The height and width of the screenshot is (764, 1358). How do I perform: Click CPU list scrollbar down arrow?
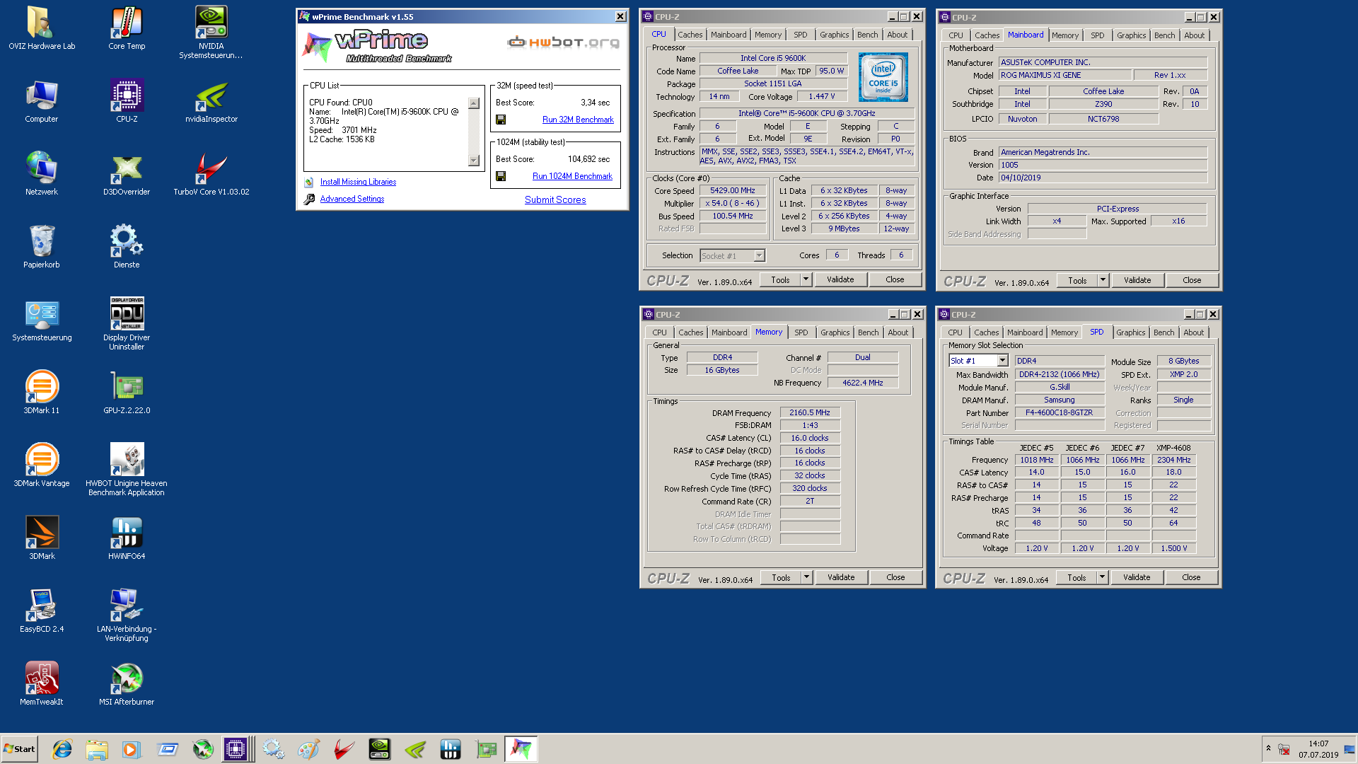[x=474, y=161]
